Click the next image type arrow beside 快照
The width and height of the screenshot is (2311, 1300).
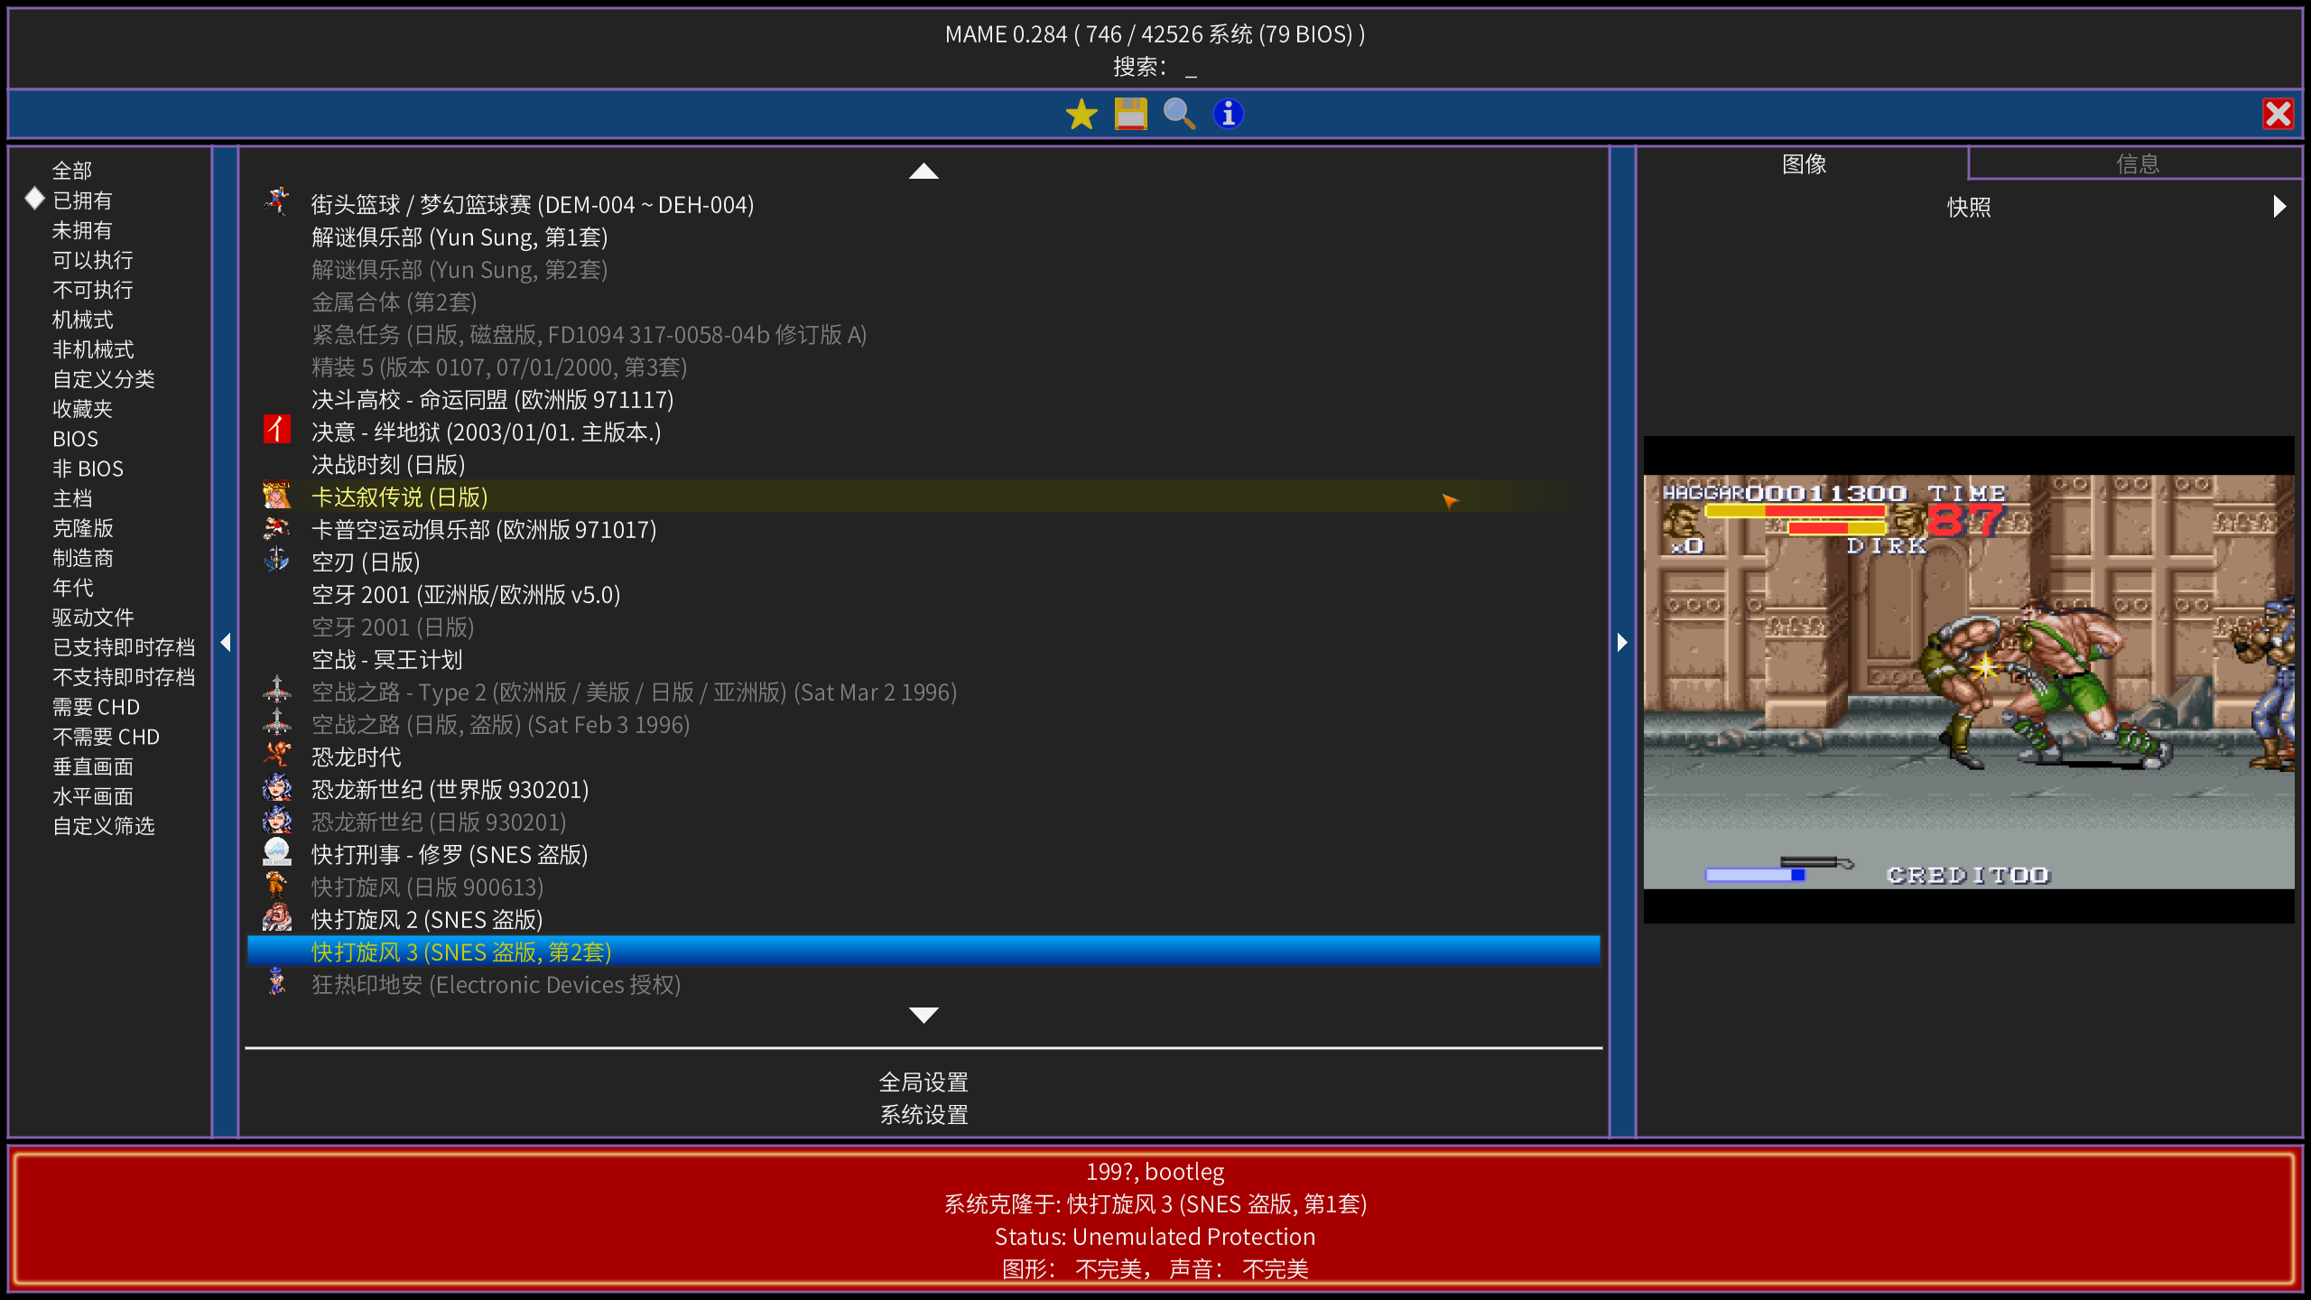coord(2279,207)
